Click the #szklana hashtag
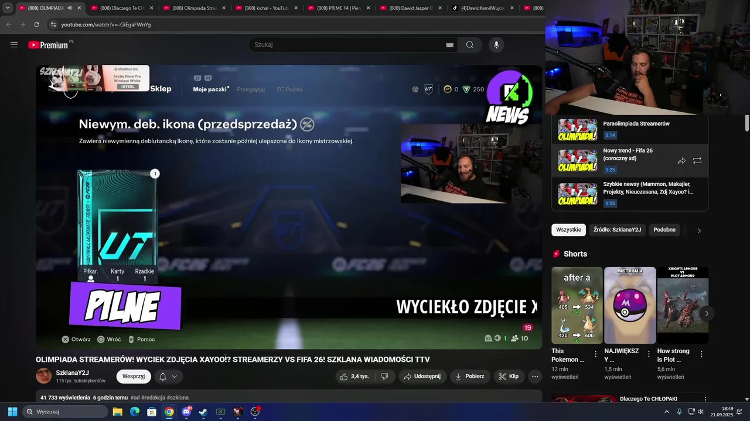The width and height of the screenshot is (750, 421). 178,398
